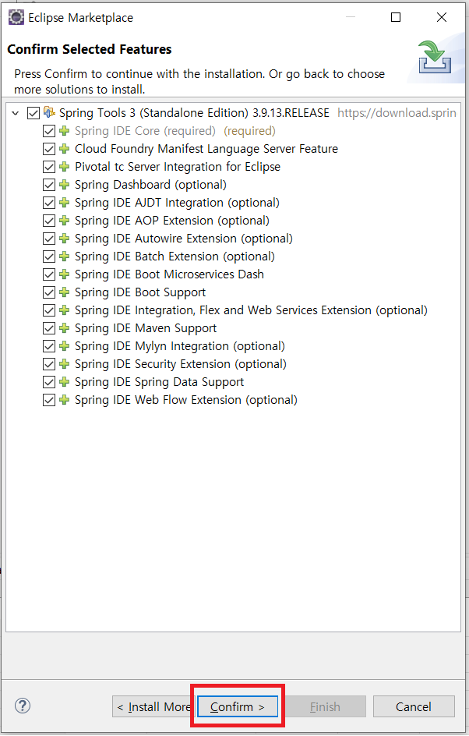Select the Spring IDE Core (required) label
Screen dimensions: 469x736
click(145, 131)
